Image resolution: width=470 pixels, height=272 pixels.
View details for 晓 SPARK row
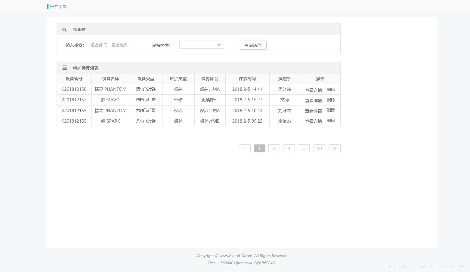coord(313,121)
